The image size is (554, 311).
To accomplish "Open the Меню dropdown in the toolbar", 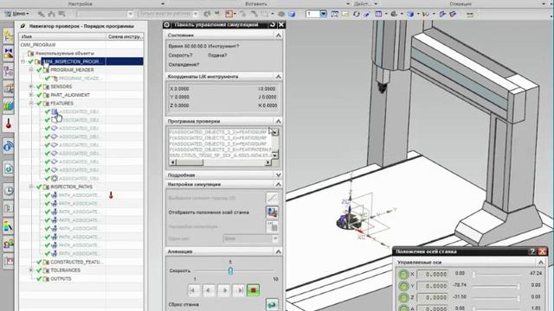I will pos(16,14).
